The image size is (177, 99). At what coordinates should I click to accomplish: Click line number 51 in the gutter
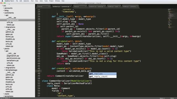[x=39, y=81]
